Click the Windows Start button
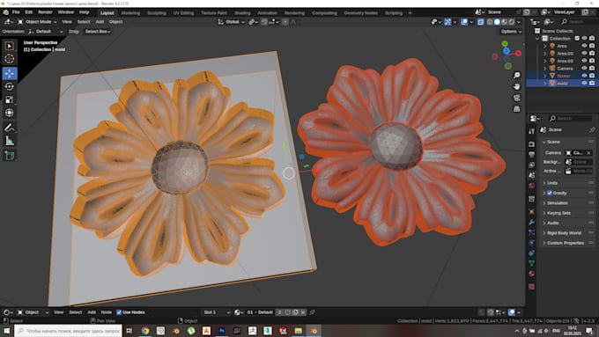 pyautogui.click(x=6, y=331)
